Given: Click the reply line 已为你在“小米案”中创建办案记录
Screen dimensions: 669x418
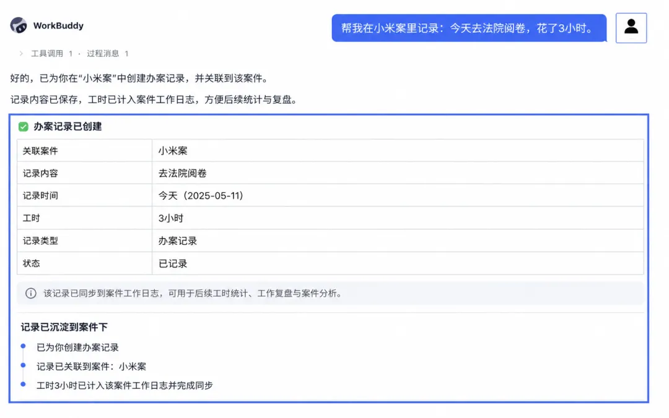Looking at the screenshot, I should 141,79.
